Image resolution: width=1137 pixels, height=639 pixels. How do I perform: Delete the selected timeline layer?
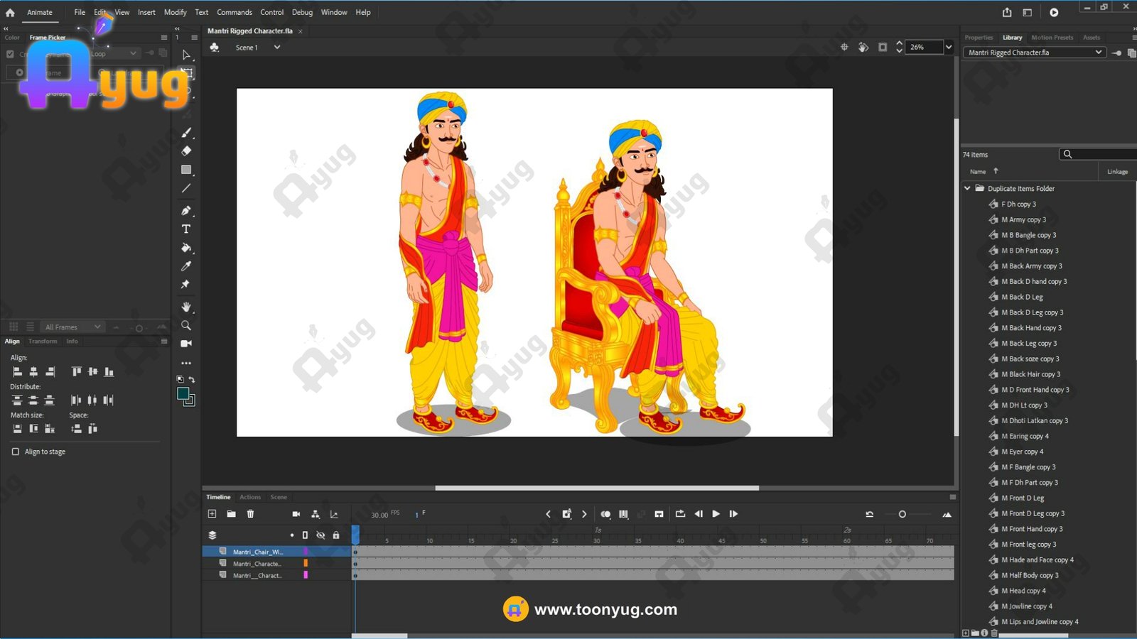(250, 514)
